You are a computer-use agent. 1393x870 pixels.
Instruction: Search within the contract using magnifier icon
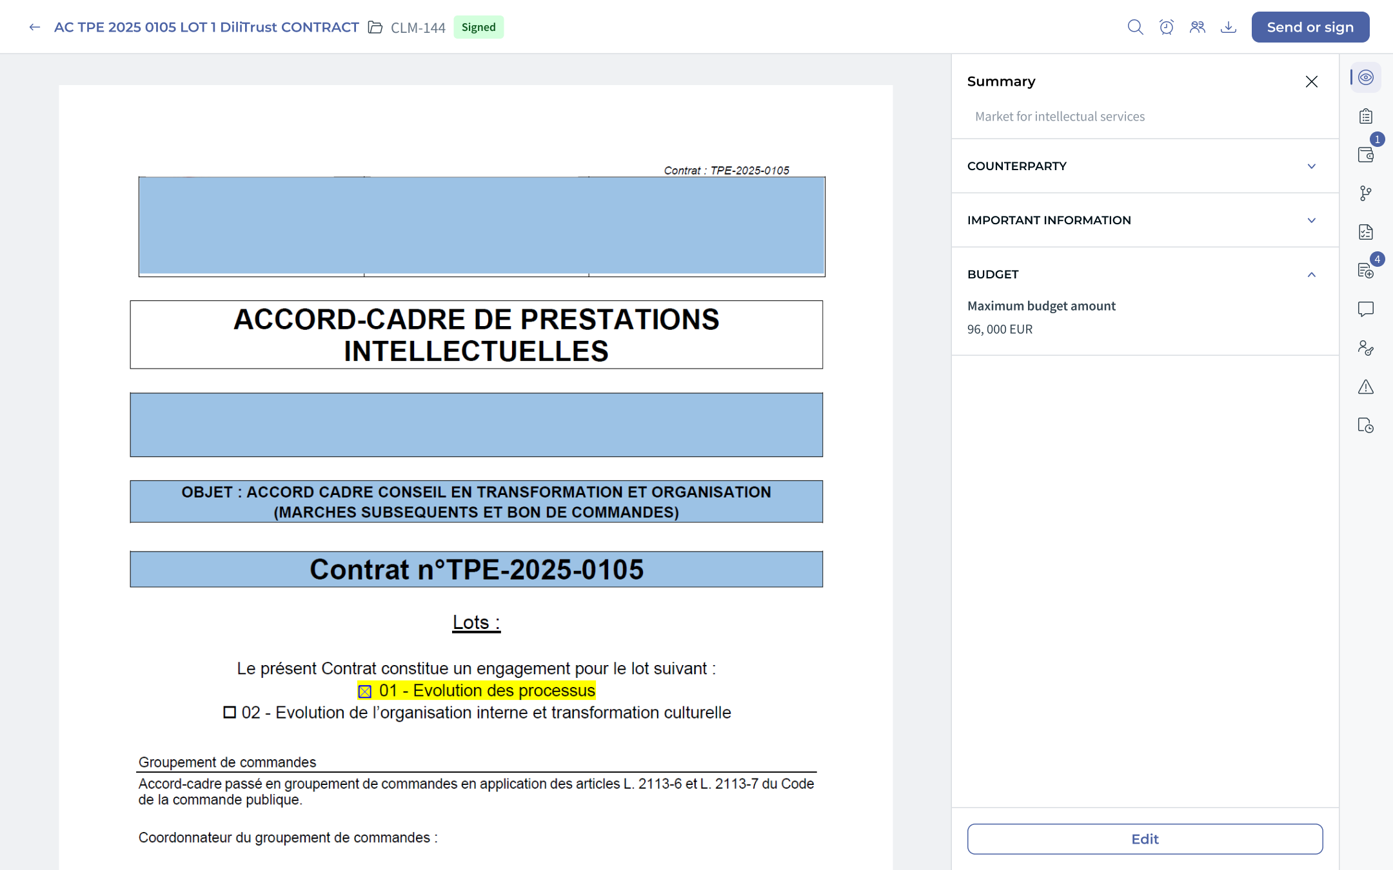point(1135,27)
